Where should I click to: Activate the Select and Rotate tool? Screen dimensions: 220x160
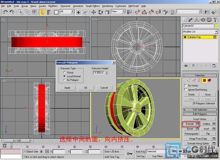coord(101,12)
